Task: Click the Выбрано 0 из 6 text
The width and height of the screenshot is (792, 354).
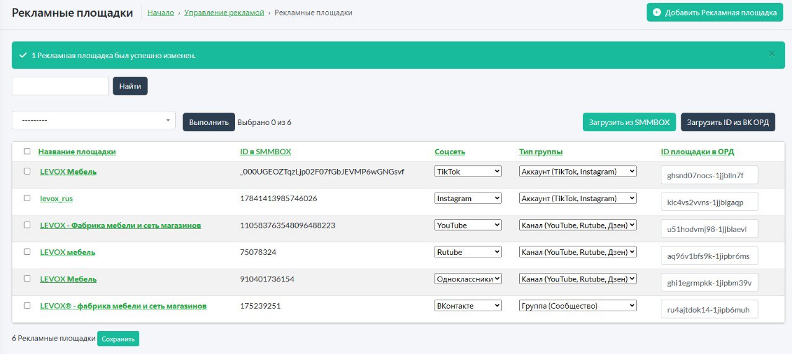Action: tap(265, 123)
